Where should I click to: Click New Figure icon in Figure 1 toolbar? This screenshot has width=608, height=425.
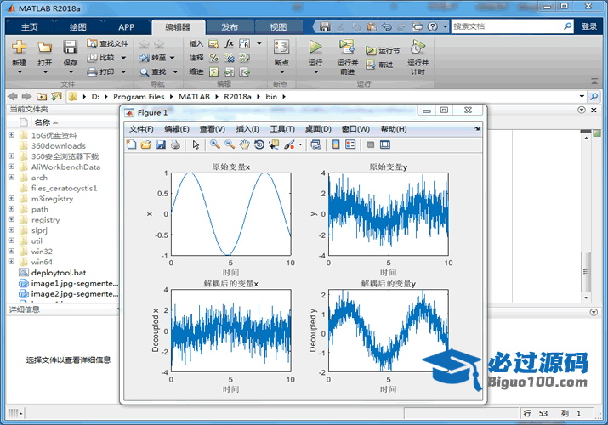pyautogui.click(x=132, y=144)
